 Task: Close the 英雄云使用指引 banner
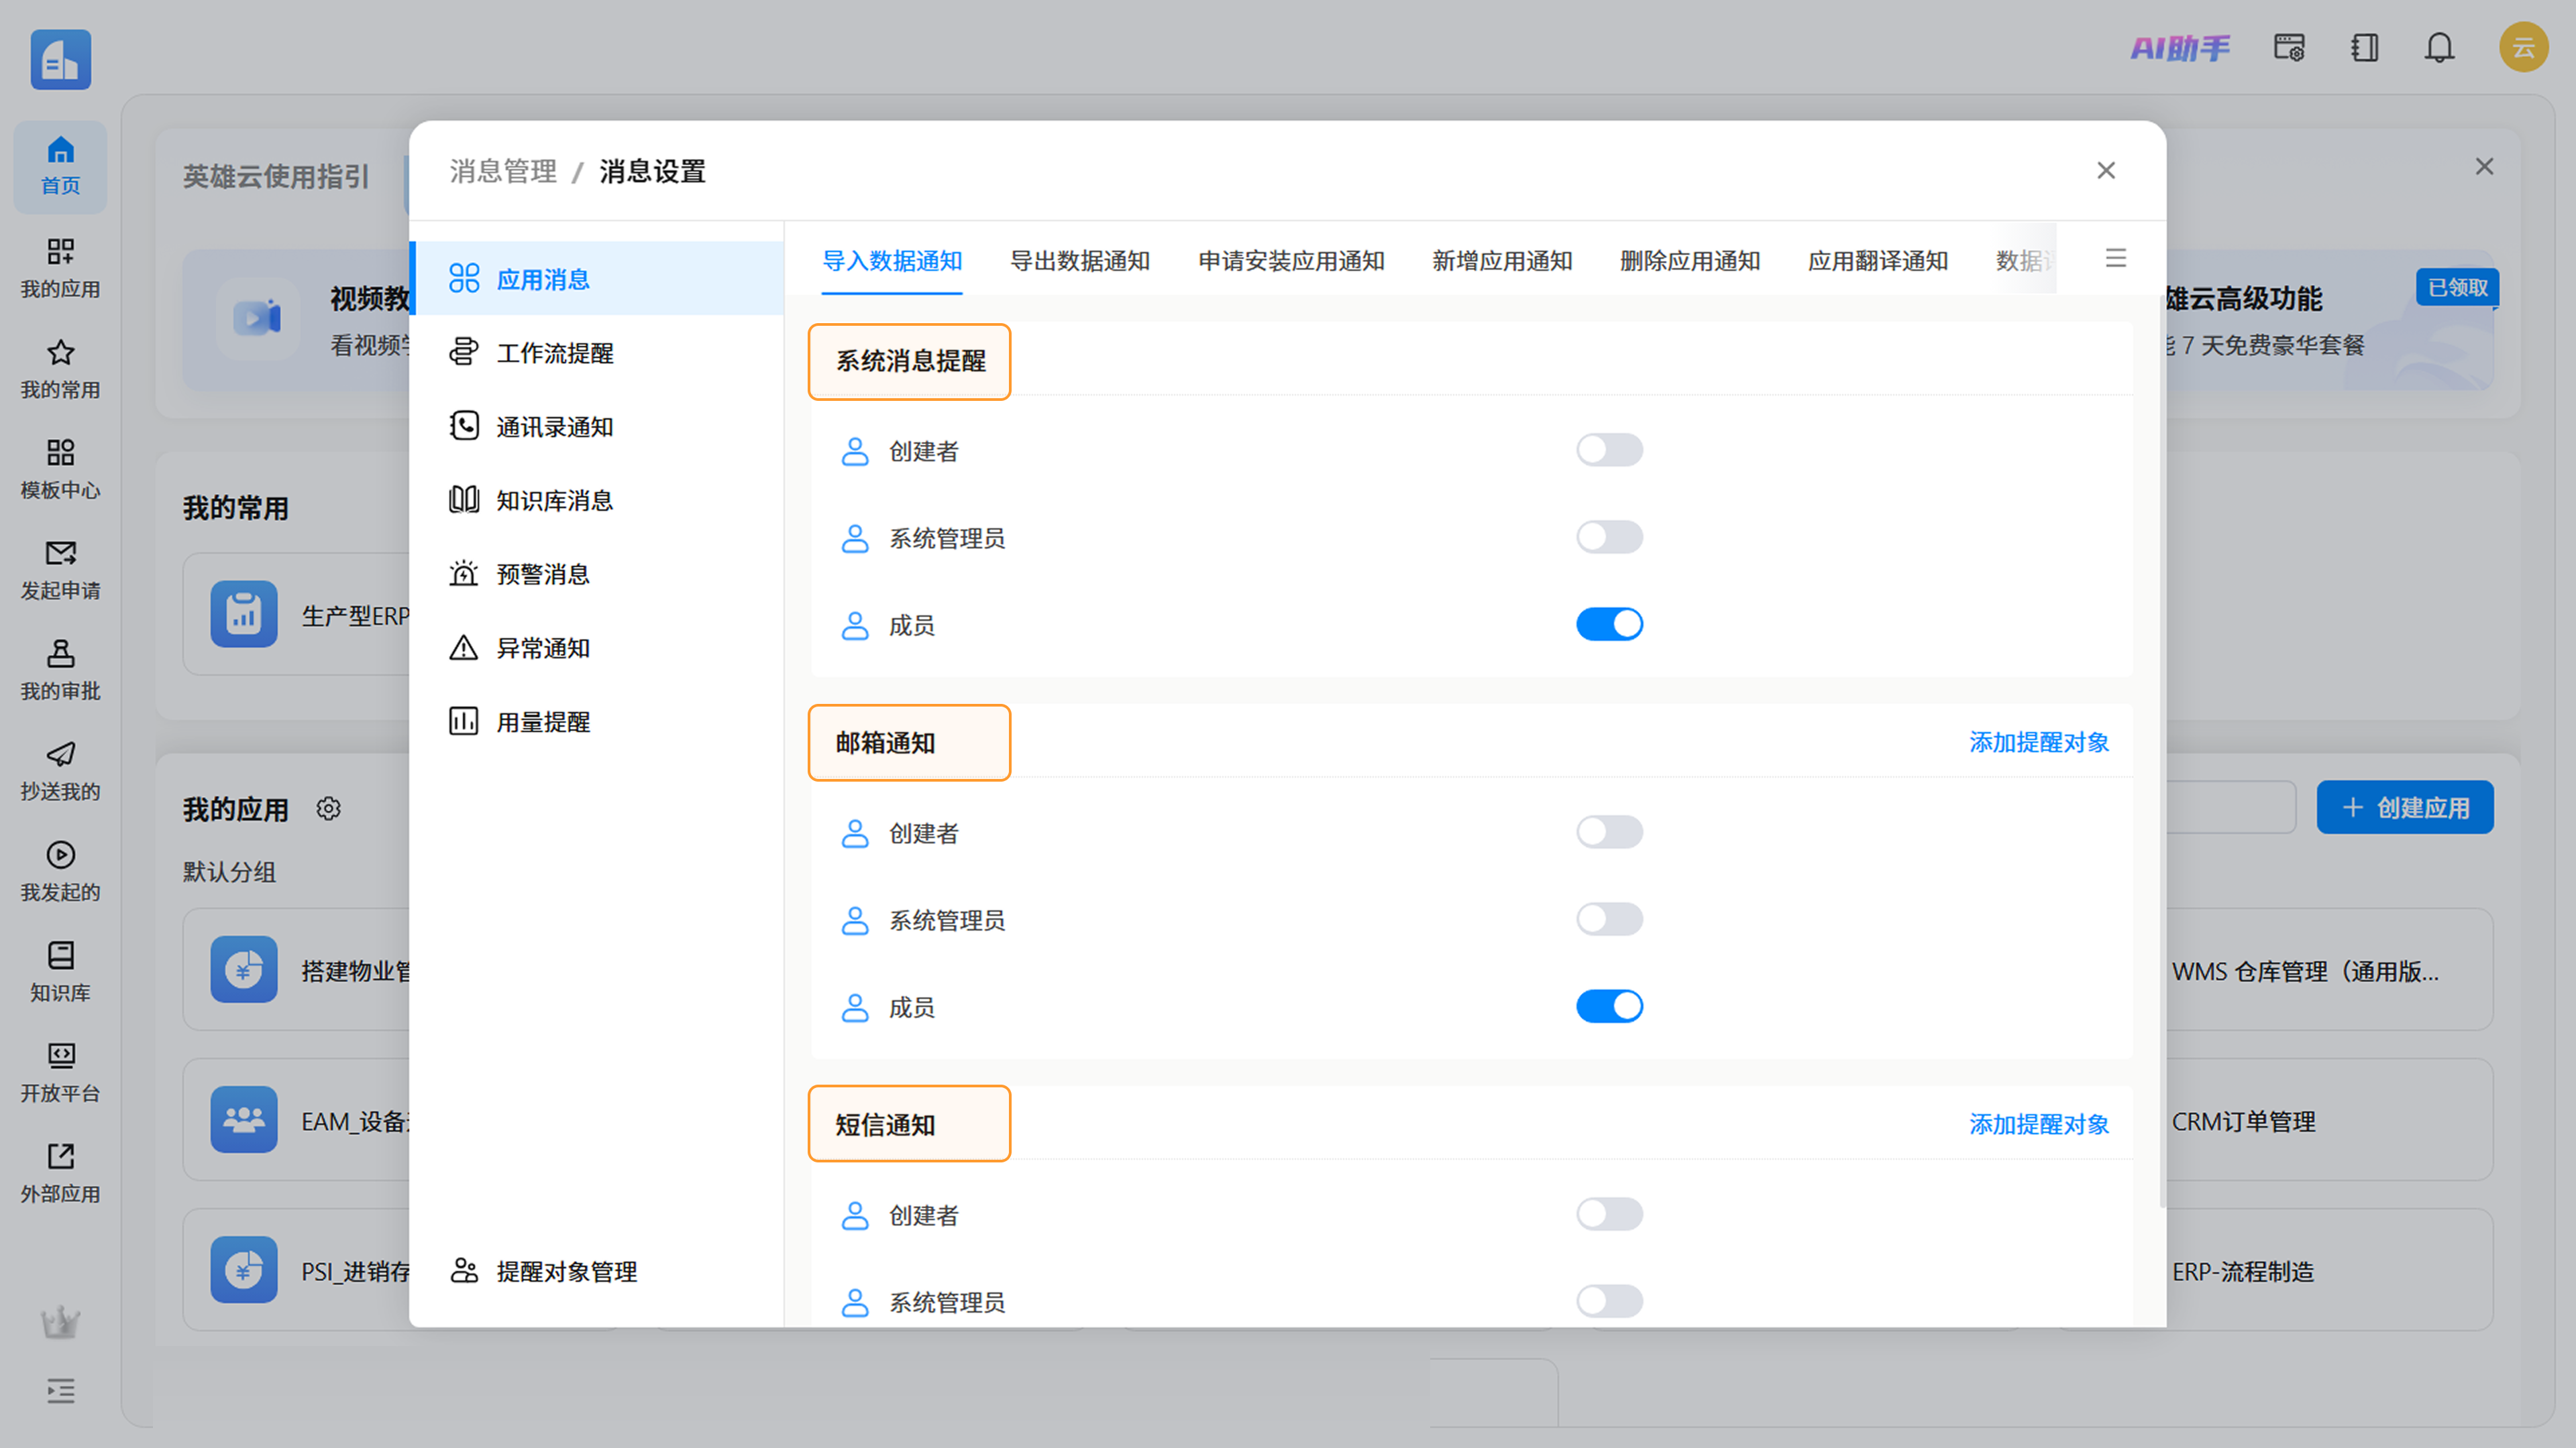2484,167
